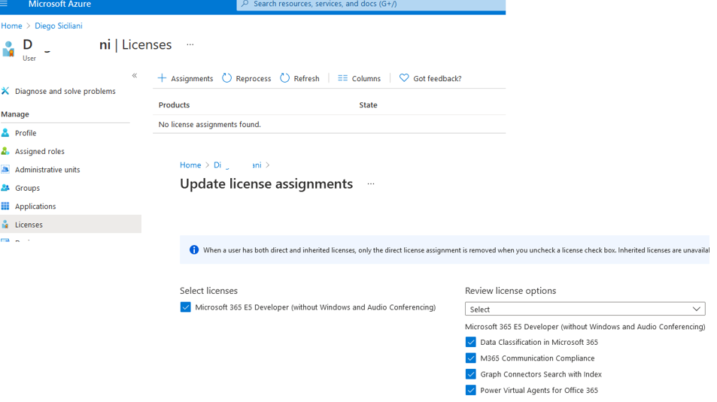Open ellipsis menu next to Licenses title
This screenshot has width=717, height=402.
[x=190, y=45]
